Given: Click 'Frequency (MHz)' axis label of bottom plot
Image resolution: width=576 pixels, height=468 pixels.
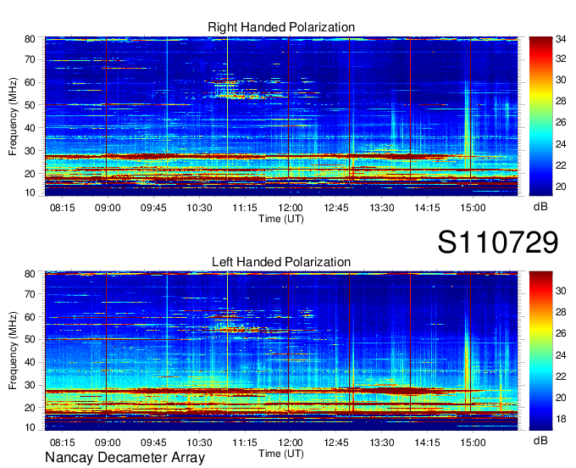Looking at the screenshot, I should [x=13, y=351].
